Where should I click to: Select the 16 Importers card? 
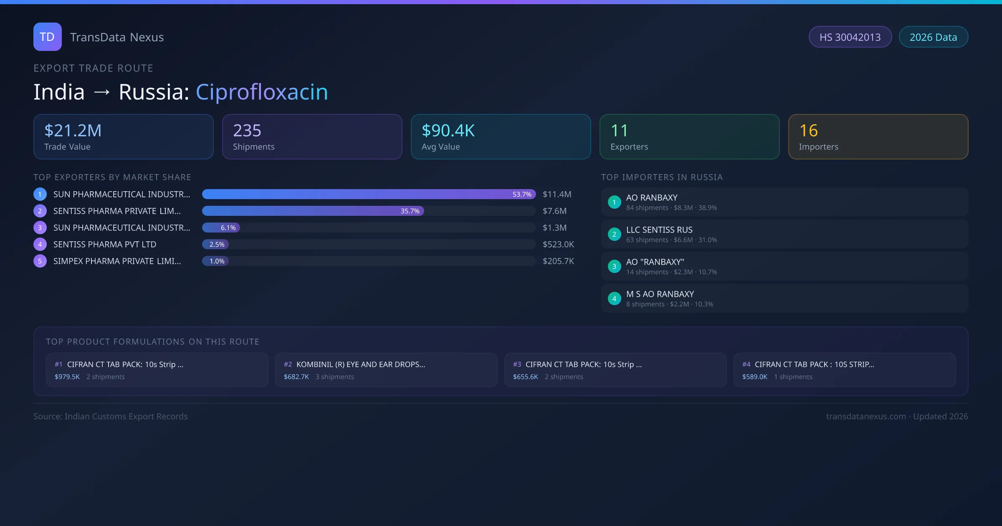[878, 137]
